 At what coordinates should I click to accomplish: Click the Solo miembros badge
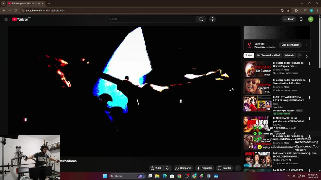point(282,114)
